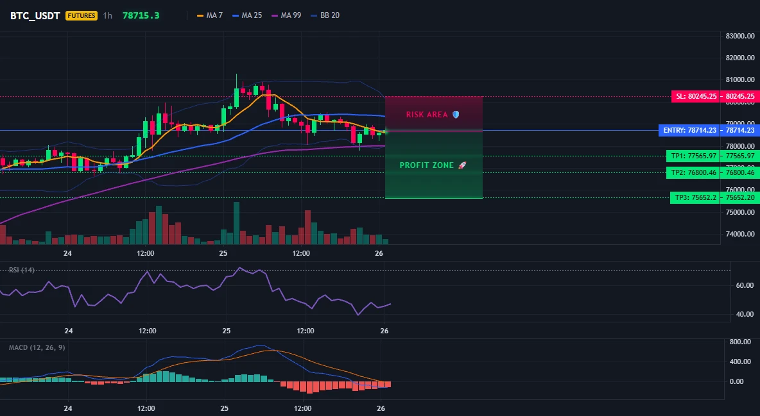Click the TP2: 76800.46 target label

pyautogui.click(x=694, y=172)
